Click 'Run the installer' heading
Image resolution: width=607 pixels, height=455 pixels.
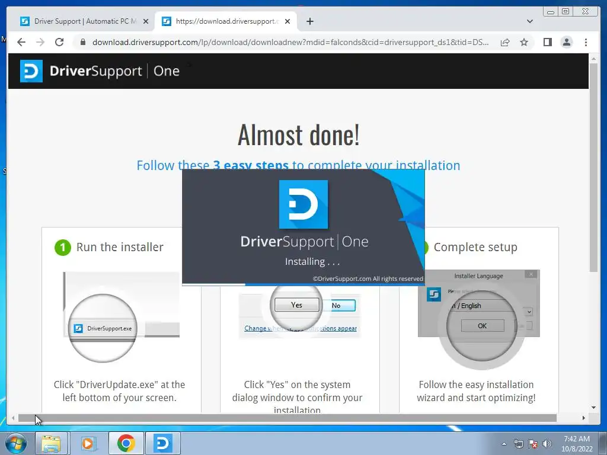(120, 247)
